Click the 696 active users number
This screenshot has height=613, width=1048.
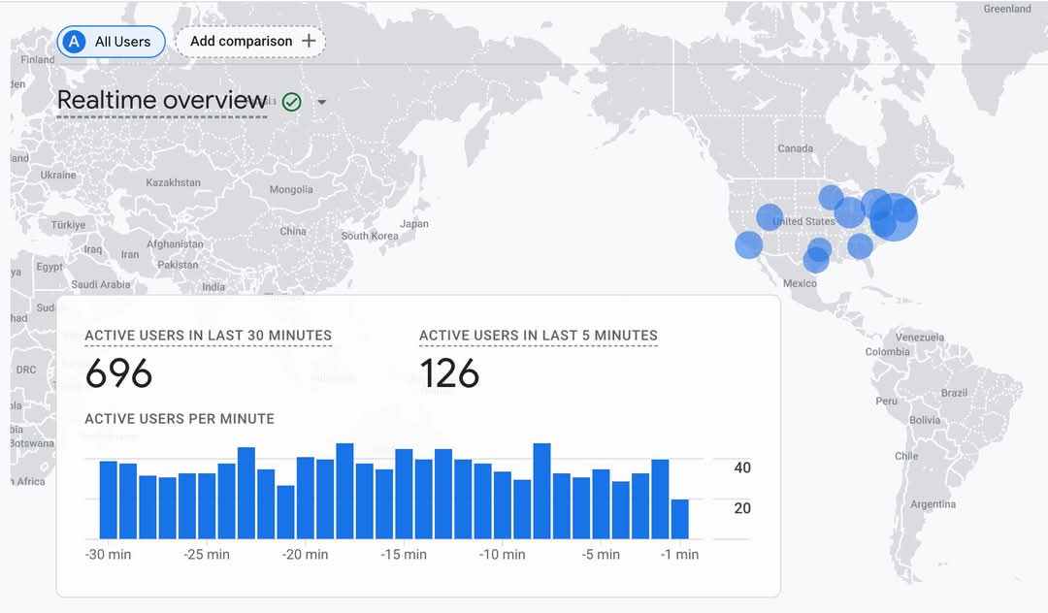119,373
